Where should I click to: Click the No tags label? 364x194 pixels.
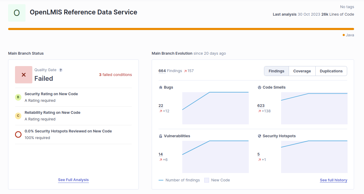tap(347, 7)
